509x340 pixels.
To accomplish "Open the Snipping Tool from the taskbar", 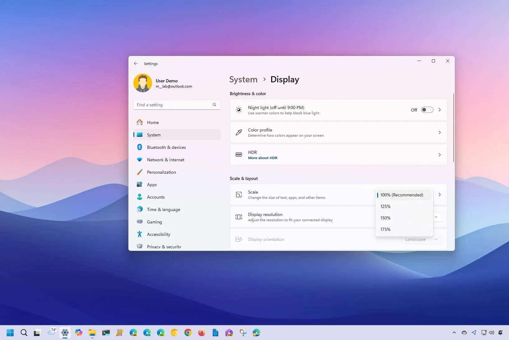I will [x=242, y=333].
